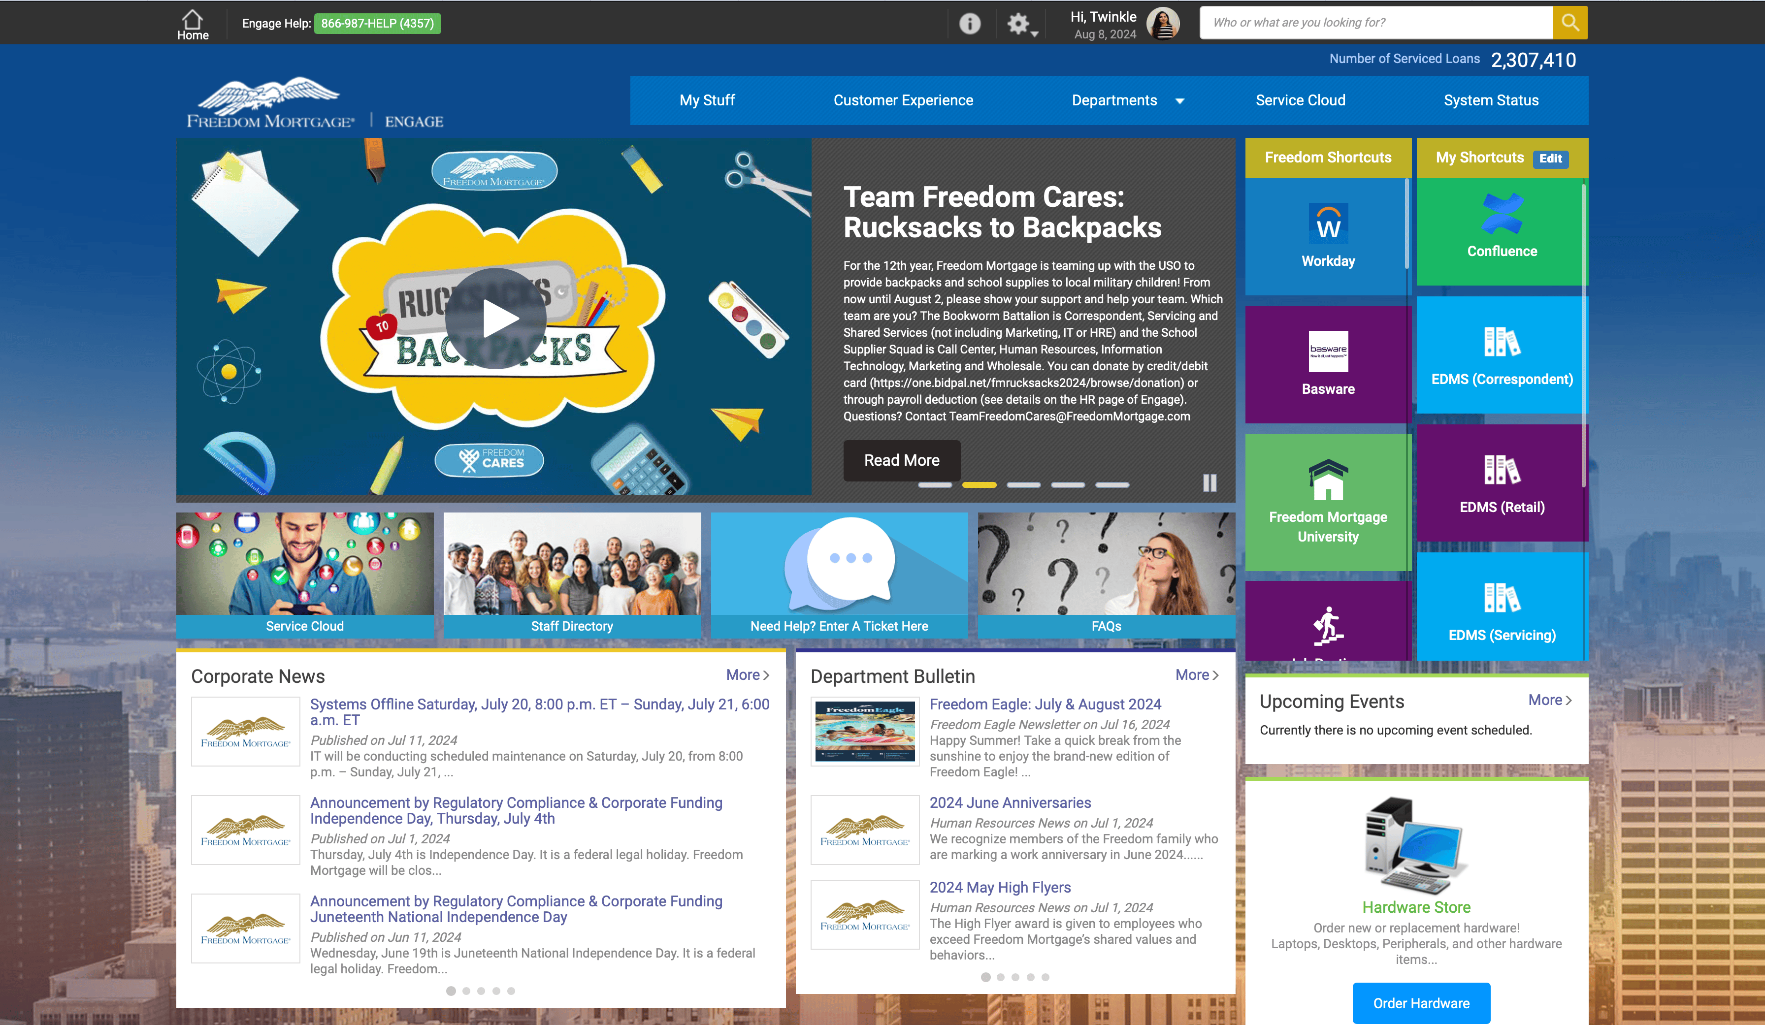
Task: Expand the Departments dropdown
Action: [x=1128, y=100]
